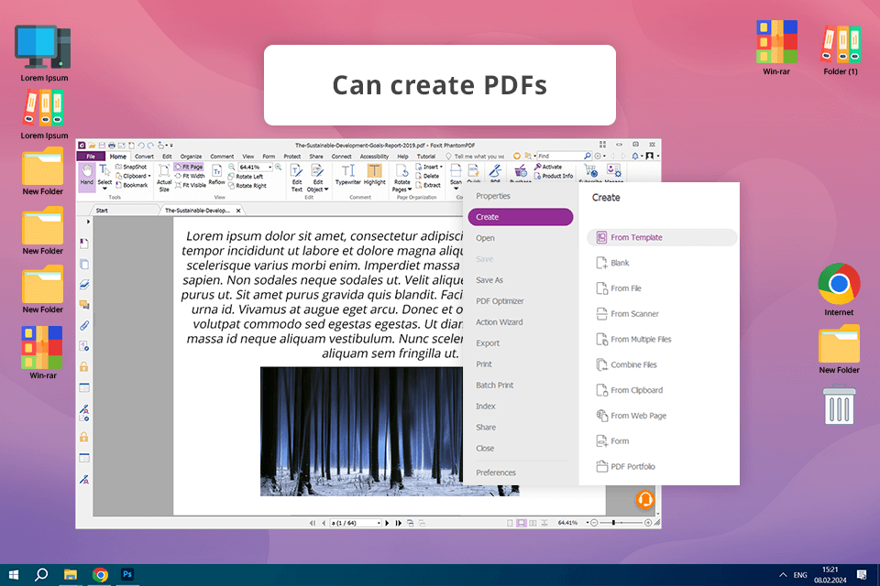Activate the Highlight comment tool
Image resolution: width=880 pixels, height=586 pixels.
tap(375, 174)
